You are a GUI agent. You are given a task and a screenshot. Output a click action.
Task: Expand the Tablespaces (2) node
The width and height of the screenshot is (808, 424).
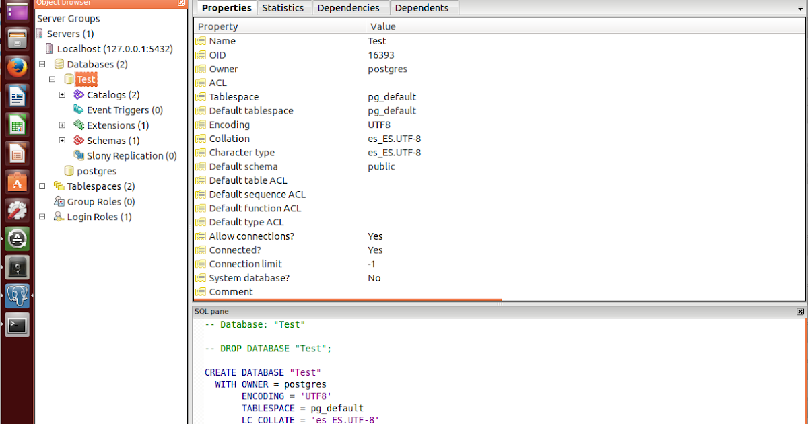[42, 186]
